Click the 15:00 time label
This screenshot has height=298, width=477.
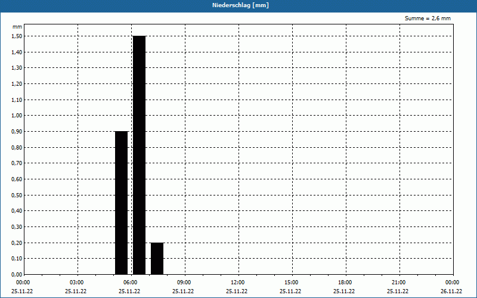(292, 283)
